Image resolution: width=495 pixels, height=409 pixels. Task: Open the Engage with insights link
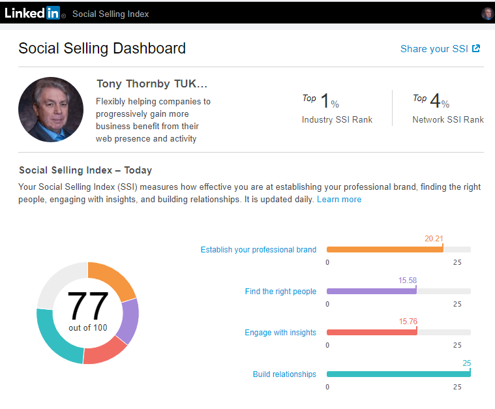pos(280,333)
